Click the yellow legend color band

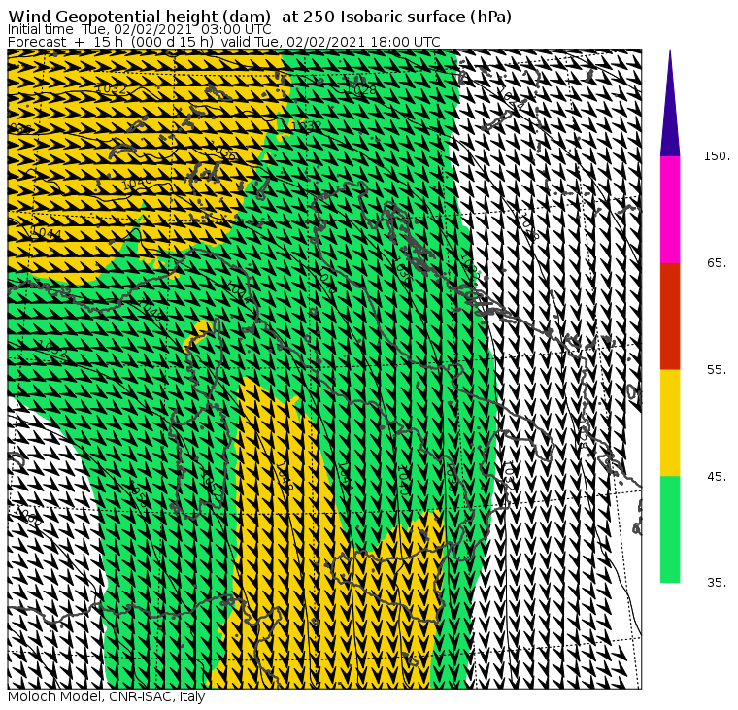click(670, 423)
